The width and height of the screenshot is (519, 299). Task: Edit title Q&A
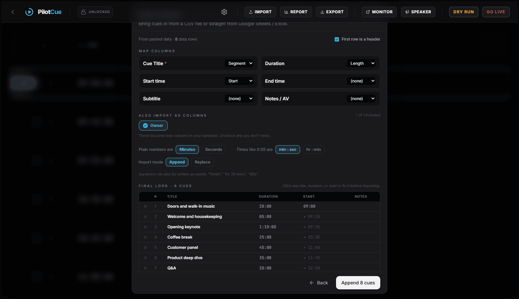[x=172, y=268]
